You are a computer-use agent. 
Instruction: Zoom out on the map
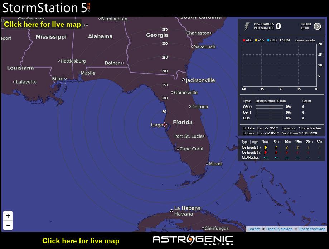(x=8, y=225)
